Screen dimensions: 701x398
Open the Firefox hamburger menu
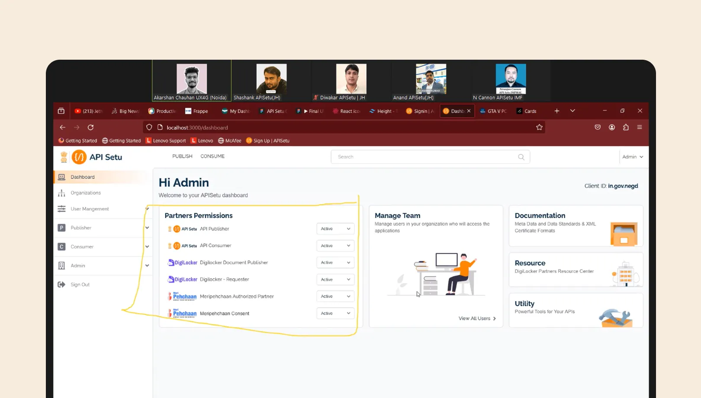pos(640,127)
